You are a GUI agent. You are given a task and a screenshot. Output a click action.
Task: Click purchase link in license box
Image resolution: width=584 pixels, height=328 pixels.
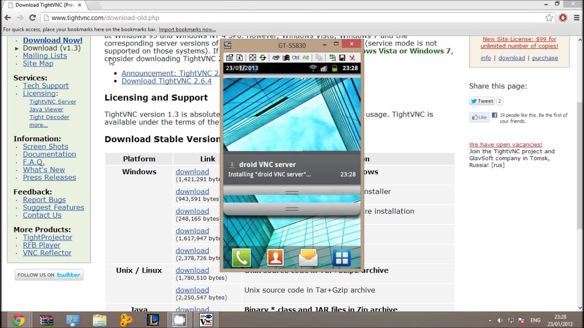tap(545, 58)
